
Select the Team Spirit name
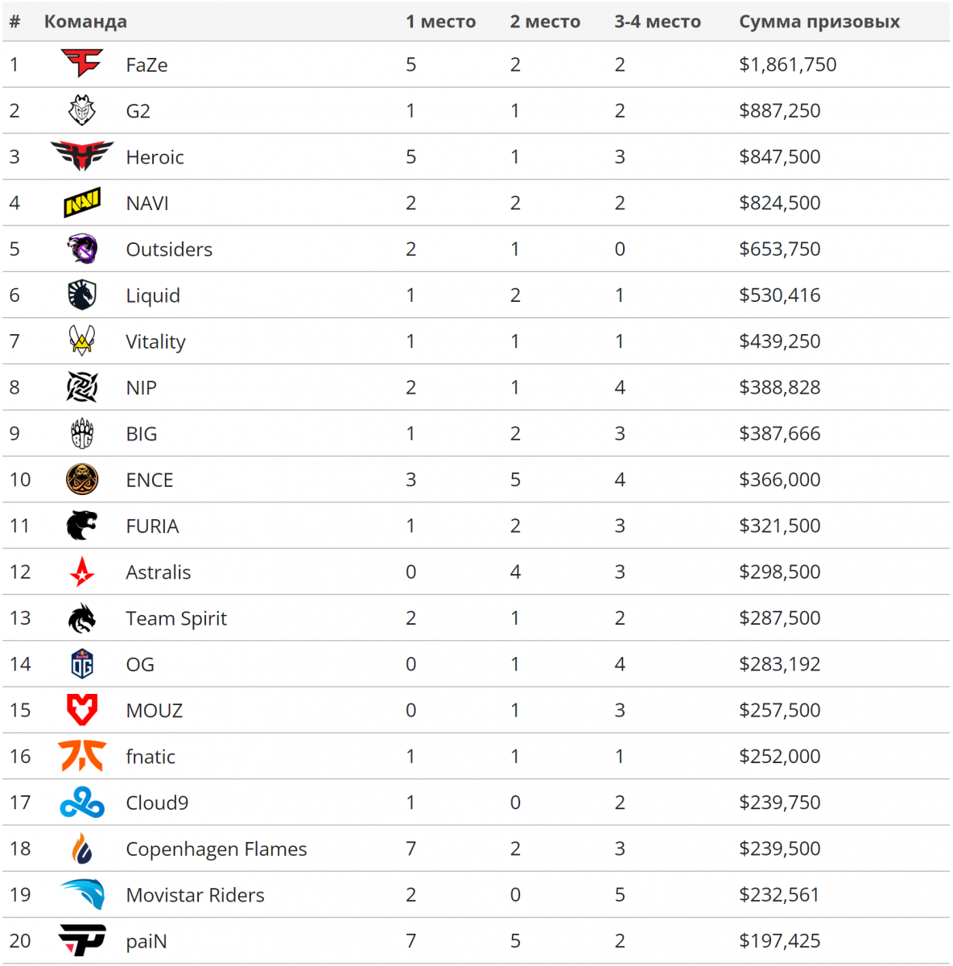coord(176,618)
